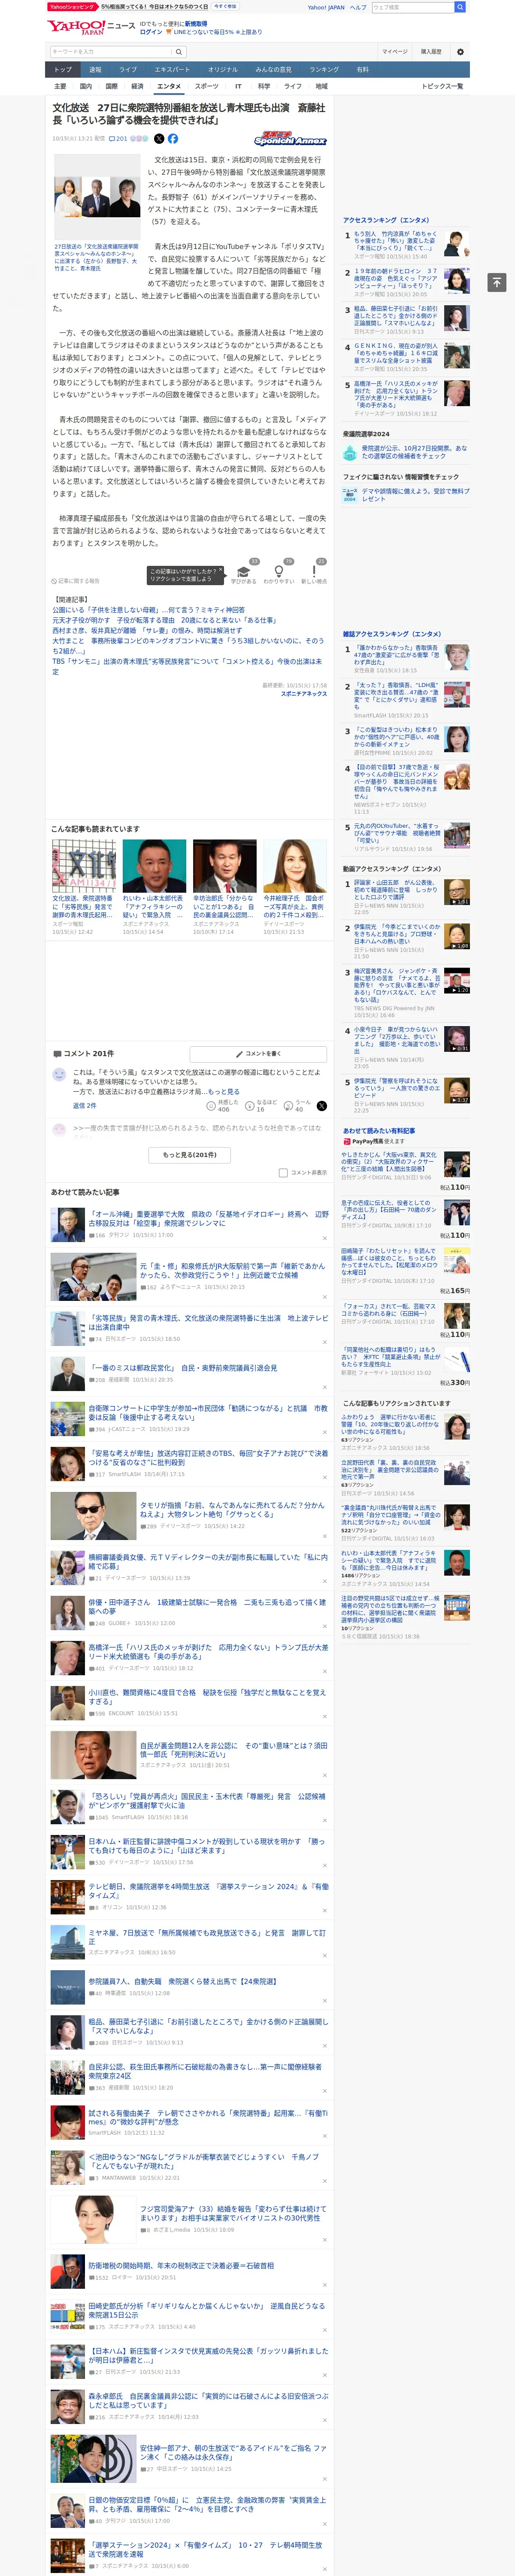Select the みんなの意見 navigation tab
515x2576 pixels.
pos(273,70)
